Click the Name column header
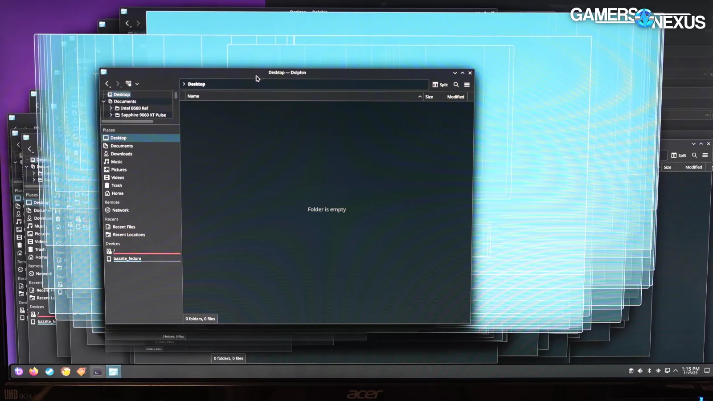Screen dimensions: 713x401 [x=193, y=96]
